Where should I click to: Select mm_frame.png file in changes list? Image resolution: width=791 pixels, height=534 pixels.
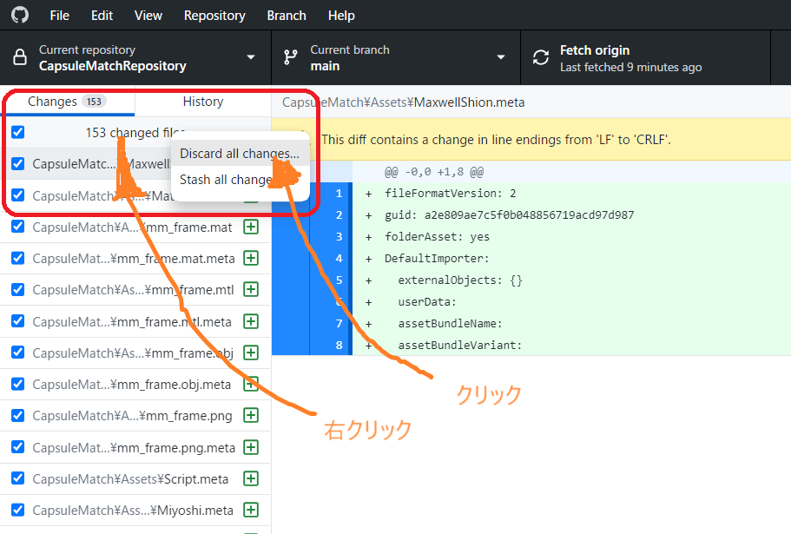[132, 416]
